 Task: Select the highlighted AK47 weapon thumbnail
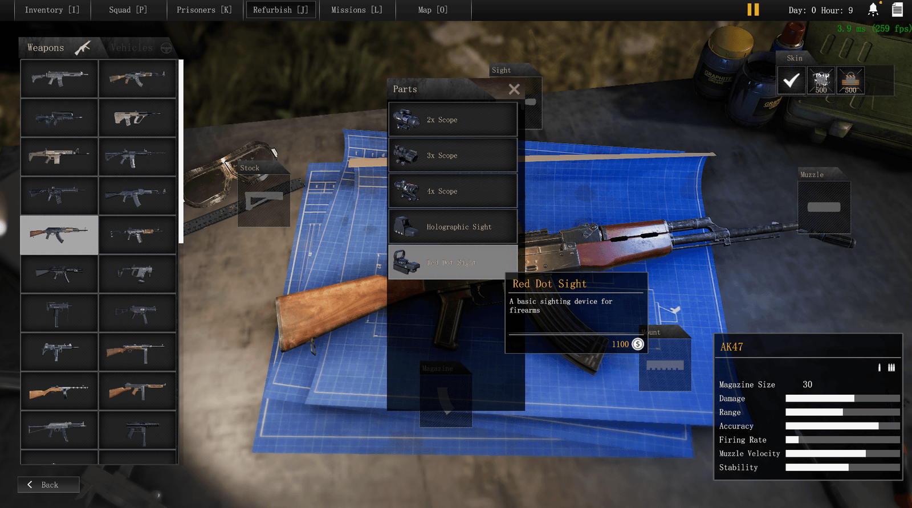[59, 235]
